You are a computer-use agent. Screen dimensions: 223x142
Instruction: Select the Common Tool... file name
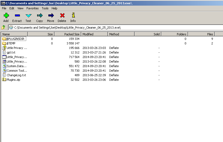tap(17, 71)
